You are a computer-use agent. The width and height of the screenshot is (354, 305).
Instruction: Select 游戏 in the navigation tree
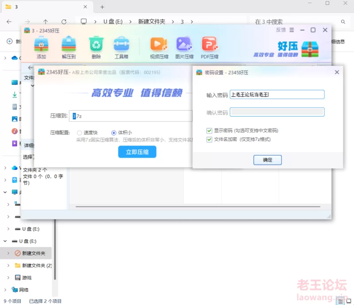[27, 278]
